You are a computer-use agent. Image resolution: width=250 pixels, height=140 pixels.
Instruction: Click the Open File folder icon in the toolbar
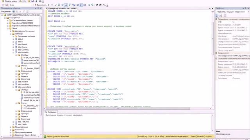pos(29,1)
